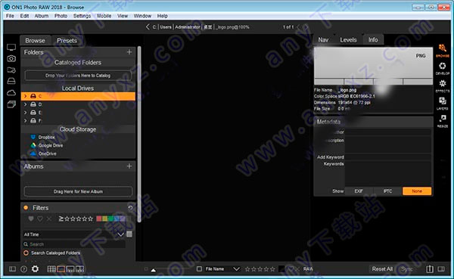Adjust the thumbnail zoom slider handle
This screenshot has width=454, height=279.
(x=154, y=270)
